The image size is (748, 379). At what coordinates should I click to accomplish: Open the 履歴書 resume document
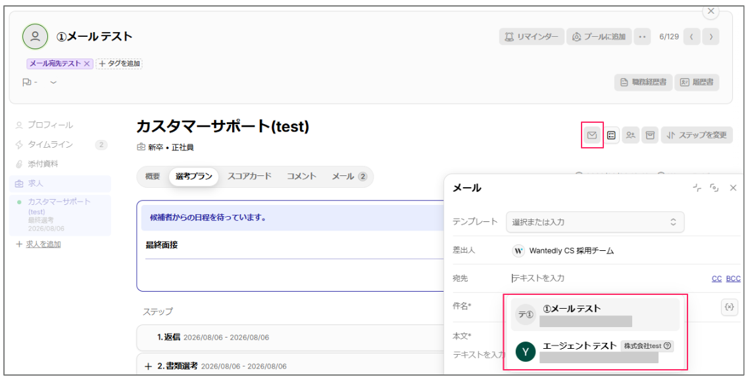[x=697, y=82]
